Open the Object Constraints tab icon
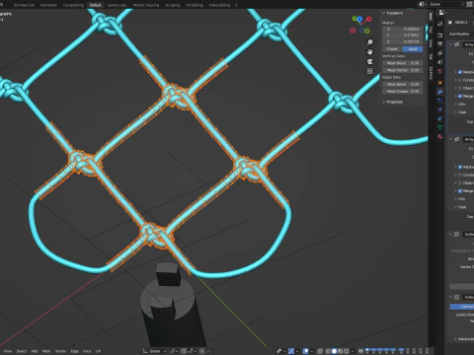 click(440, 118)
